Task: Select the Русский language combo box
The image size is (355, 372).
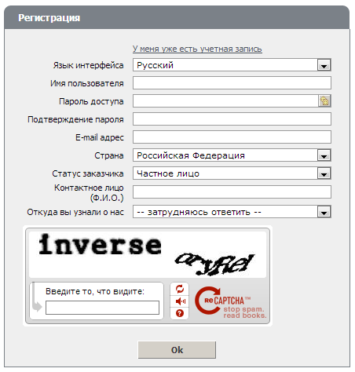Action: pos(232,65)
